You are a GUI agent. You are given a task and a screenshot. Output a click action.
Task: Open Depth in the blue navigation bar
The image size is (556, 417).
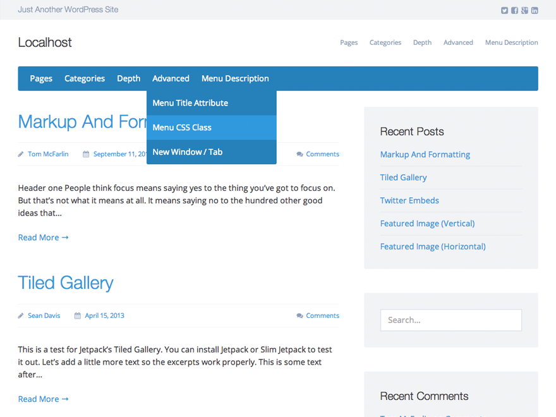click(x=129, y=78)
